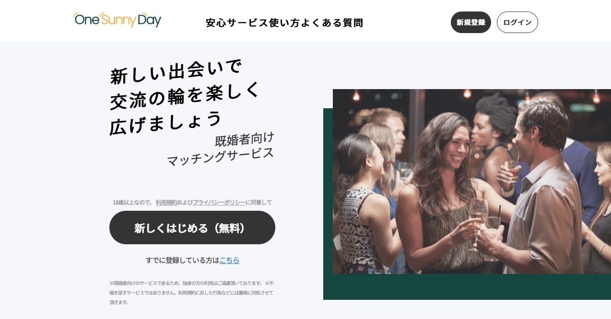Click the すでに登録している方は text
Image resolution: width=611 pixels, height=319 pixels.
(183, 260)
